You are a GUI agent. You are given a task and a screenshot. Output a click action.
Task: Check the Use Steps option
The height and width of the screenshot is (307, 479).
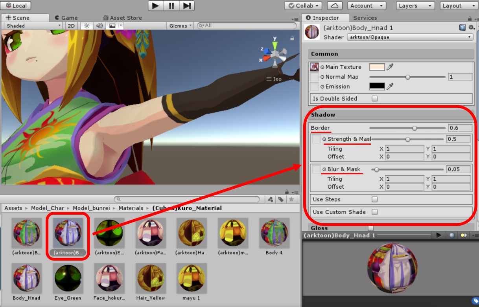pos(375,199)
